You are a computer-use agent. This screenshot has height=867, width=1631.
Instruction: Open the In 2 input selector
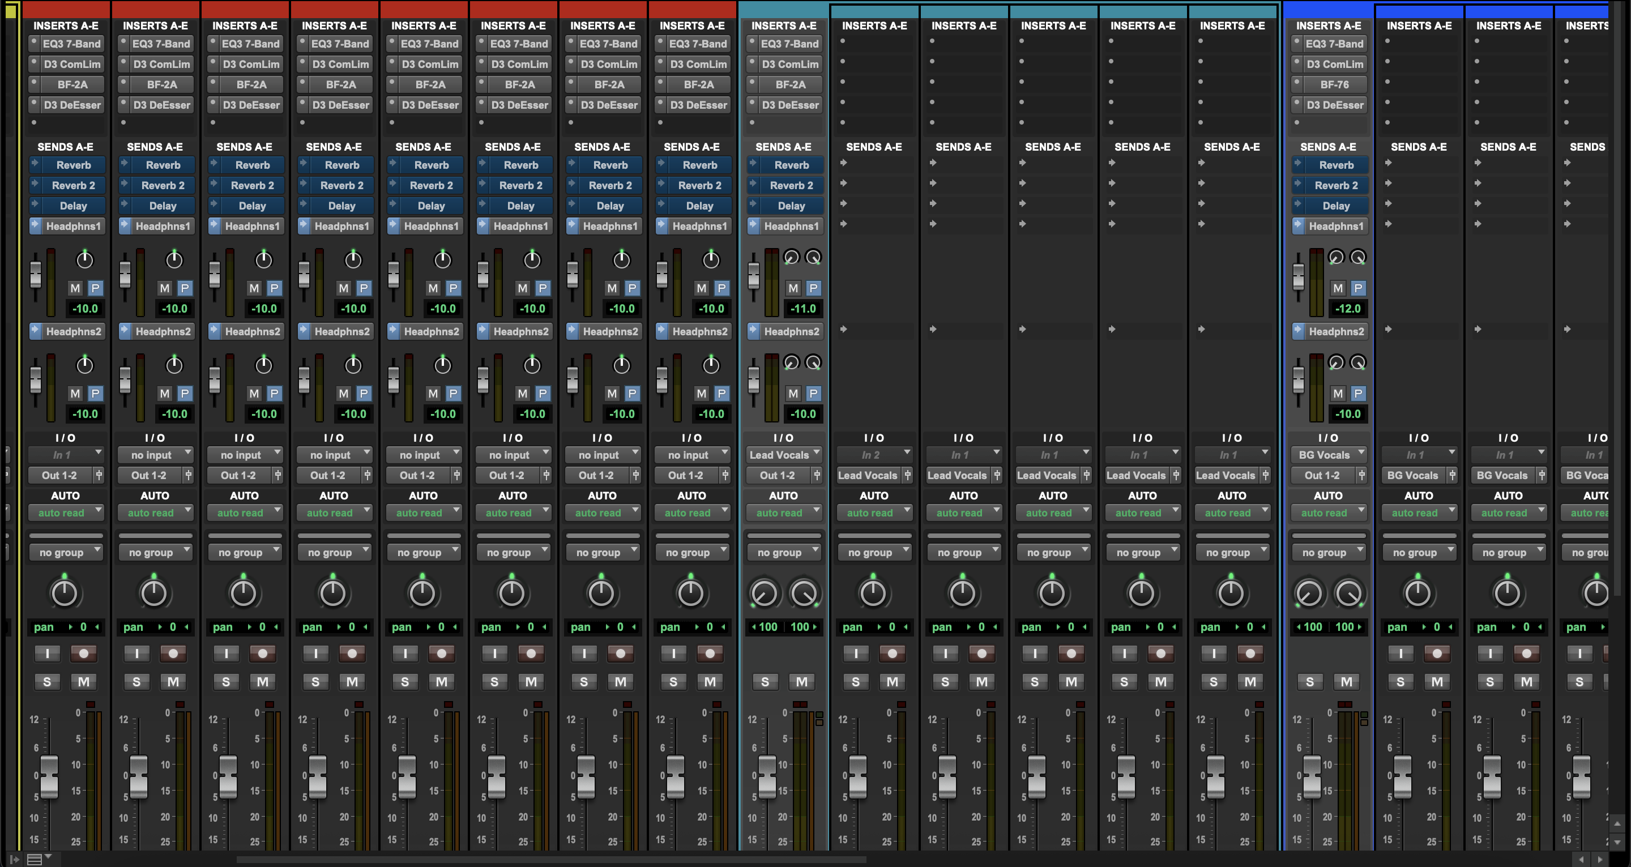(874, 455)
